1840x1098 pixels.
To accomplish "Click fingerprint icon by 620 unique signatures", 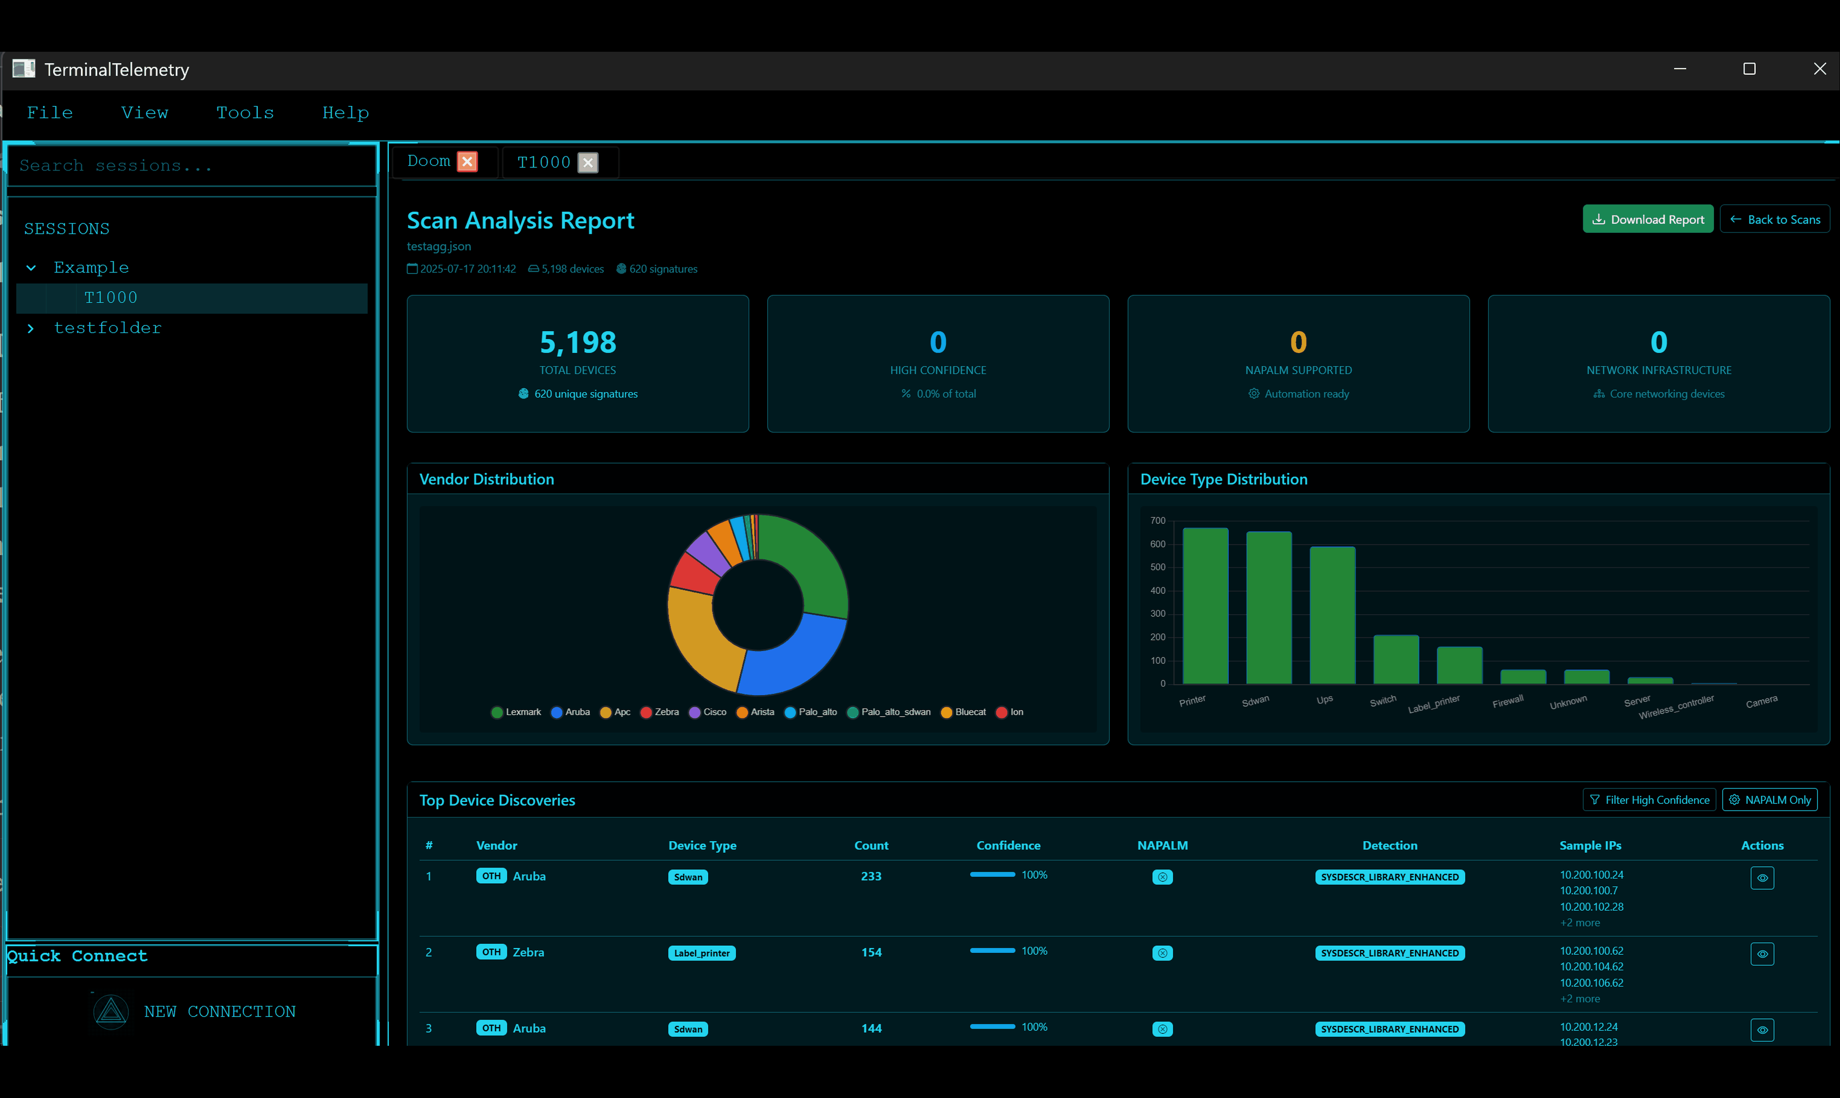I will (x=524, y=394).
